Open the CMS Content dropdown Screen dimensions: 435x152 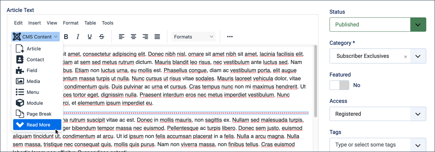click(36, 37)
